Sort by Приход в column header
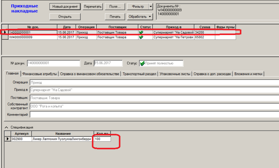 [x=174, y=27]
